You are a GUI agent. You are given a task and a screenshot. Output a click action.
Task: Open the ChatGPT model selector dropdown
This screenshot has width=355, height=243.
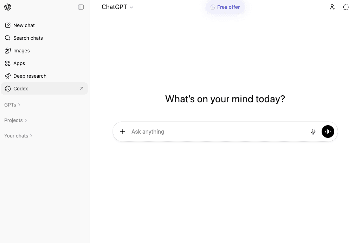(117, 7)
